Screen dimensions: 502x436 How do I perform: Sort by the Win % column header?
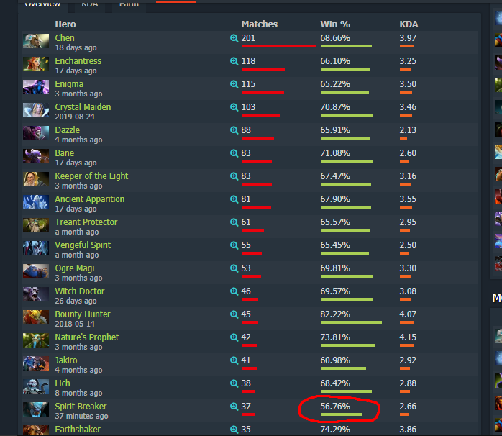click(x=335, y=24)
